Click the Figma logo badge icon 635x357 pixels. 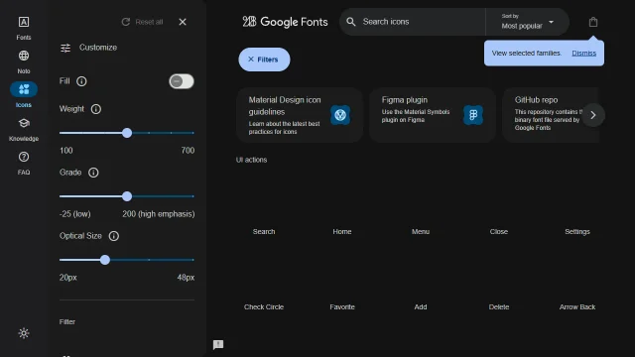473,115
